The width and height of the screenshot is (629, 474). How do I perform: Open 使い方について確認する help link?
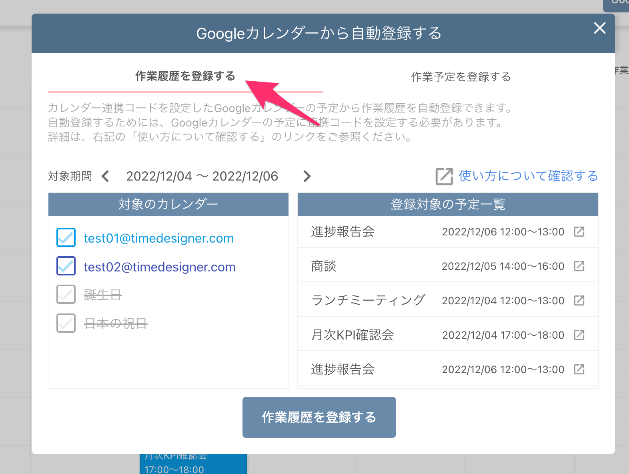tap(528, 176)
